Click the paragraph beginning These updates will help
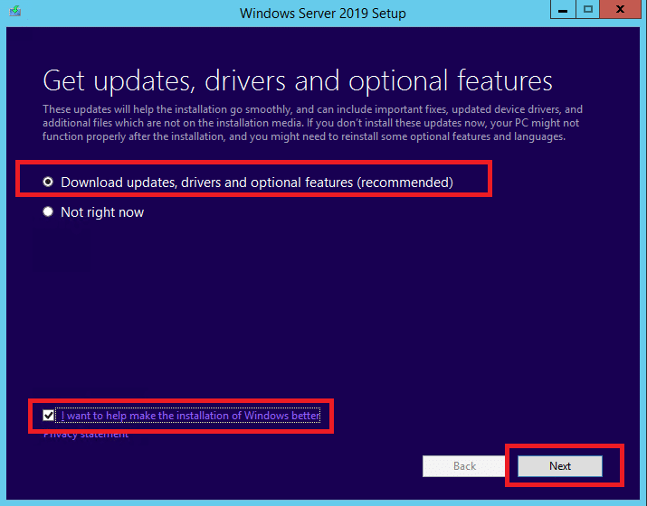647x506 pixels. pyautogui.click(x=312, y=123)
